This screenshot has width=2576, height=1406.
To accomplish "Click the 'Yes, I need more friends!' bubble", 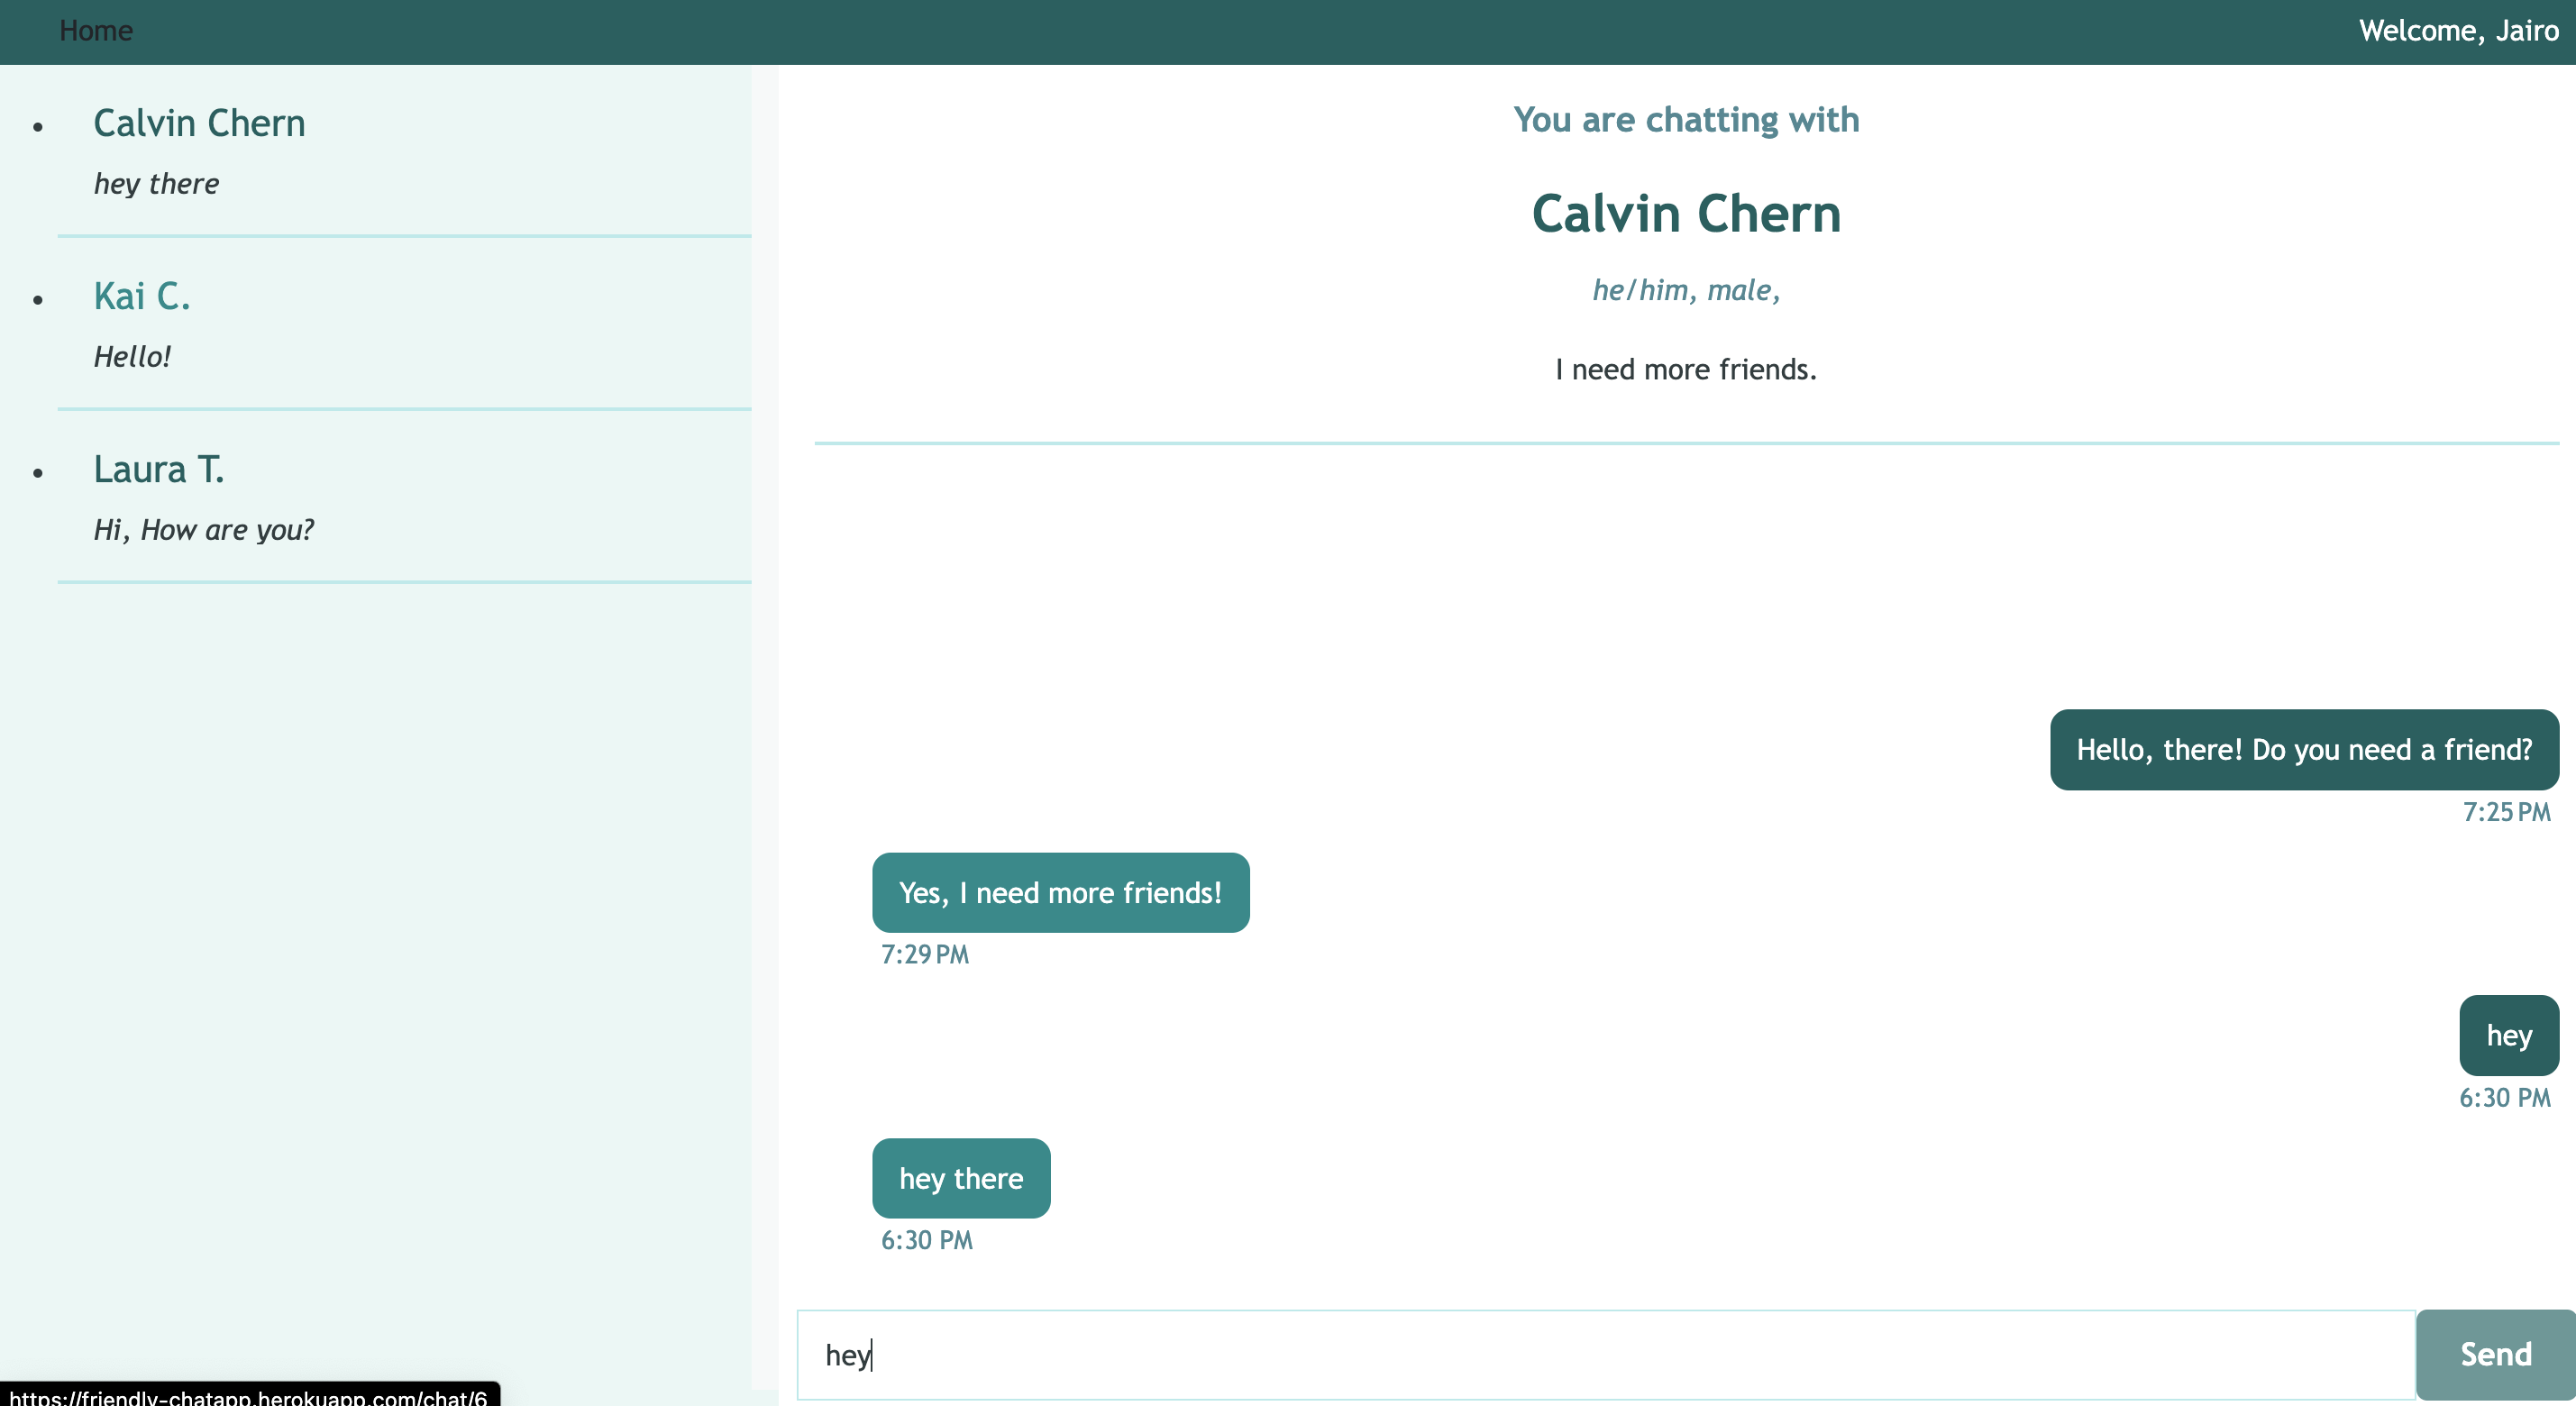I will [x=1060, y=893].
